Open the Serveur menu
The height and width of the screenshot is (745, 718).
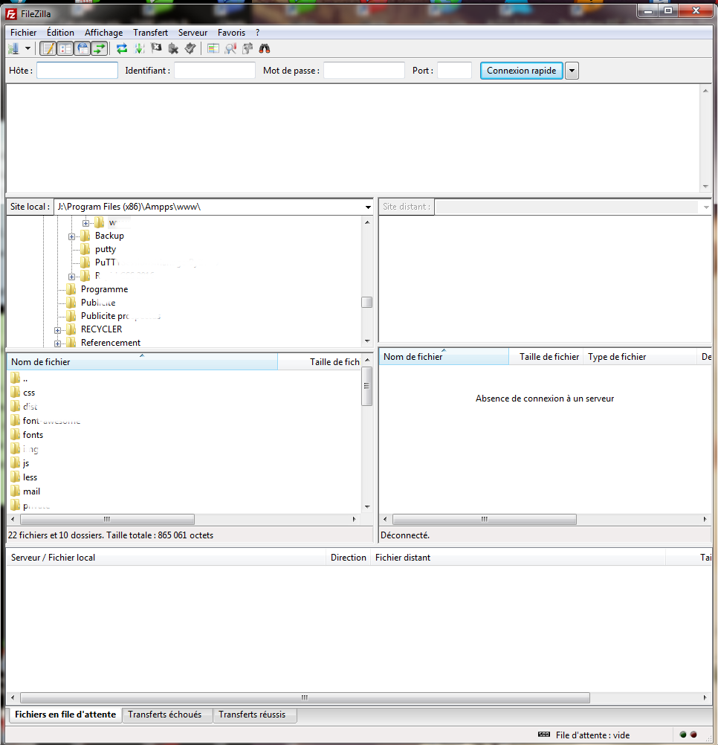point(193,32)
